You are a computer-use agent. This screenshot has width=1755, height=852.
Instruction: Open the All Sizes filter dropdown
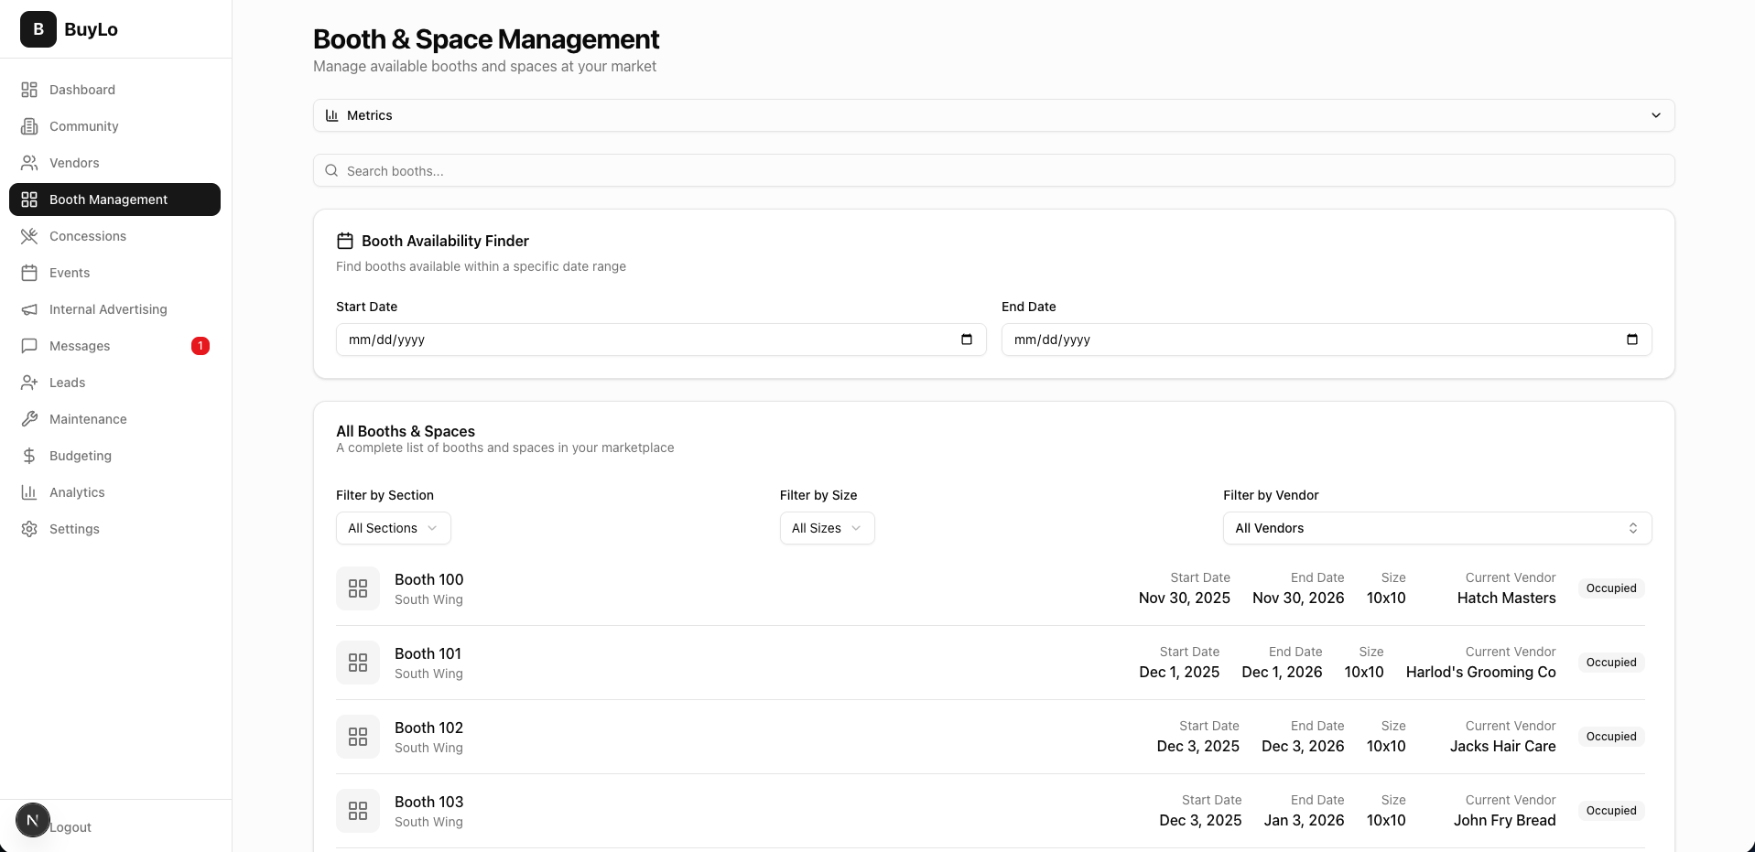pos(826,528)
